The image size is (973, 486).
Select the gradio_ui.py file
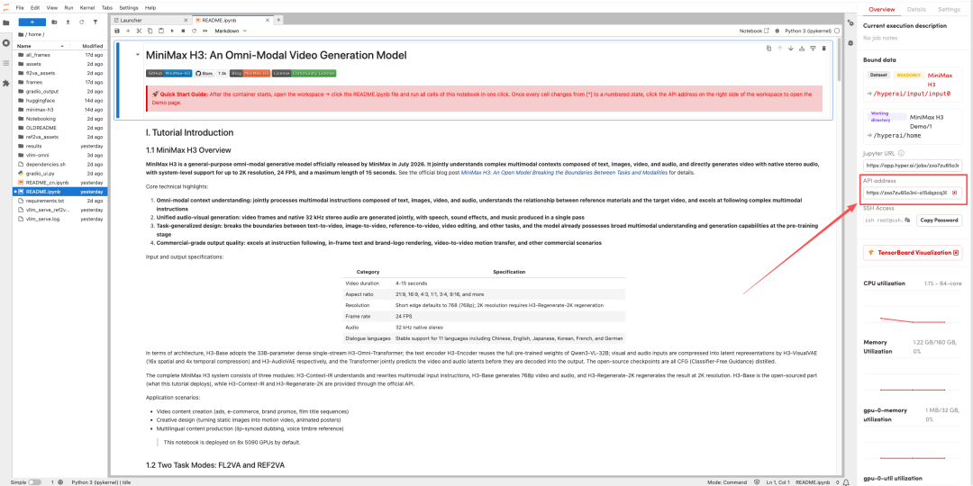60,174
